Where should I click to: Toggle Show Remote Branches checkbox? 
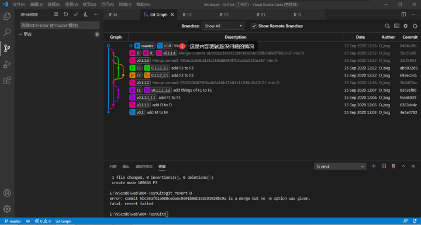pyautogui.click(x=254, y=26)
